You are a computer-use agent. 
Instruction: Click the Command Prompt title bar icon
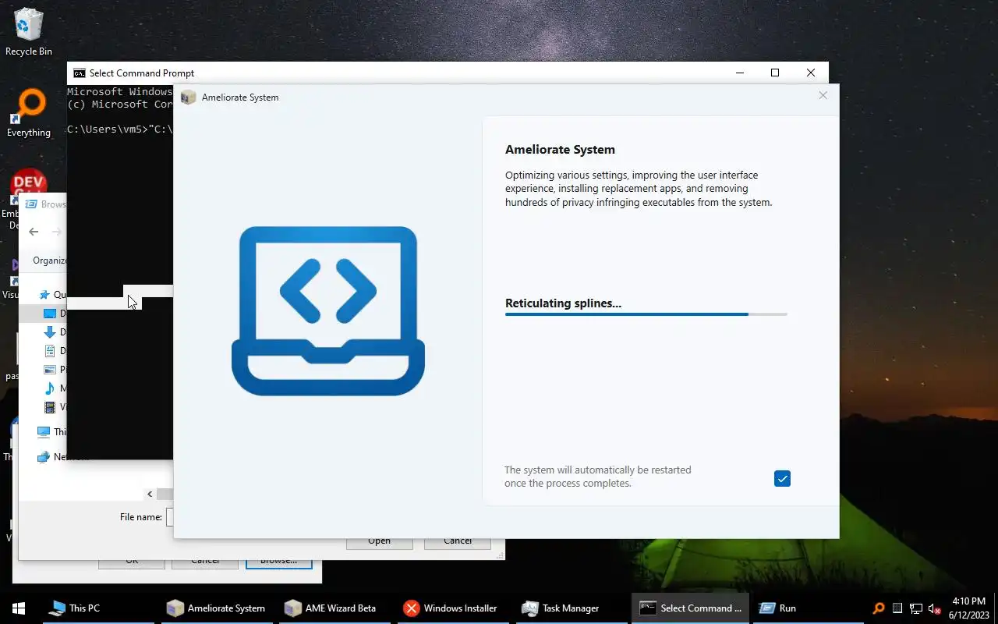pyautogui.click(x=79, y=73)
